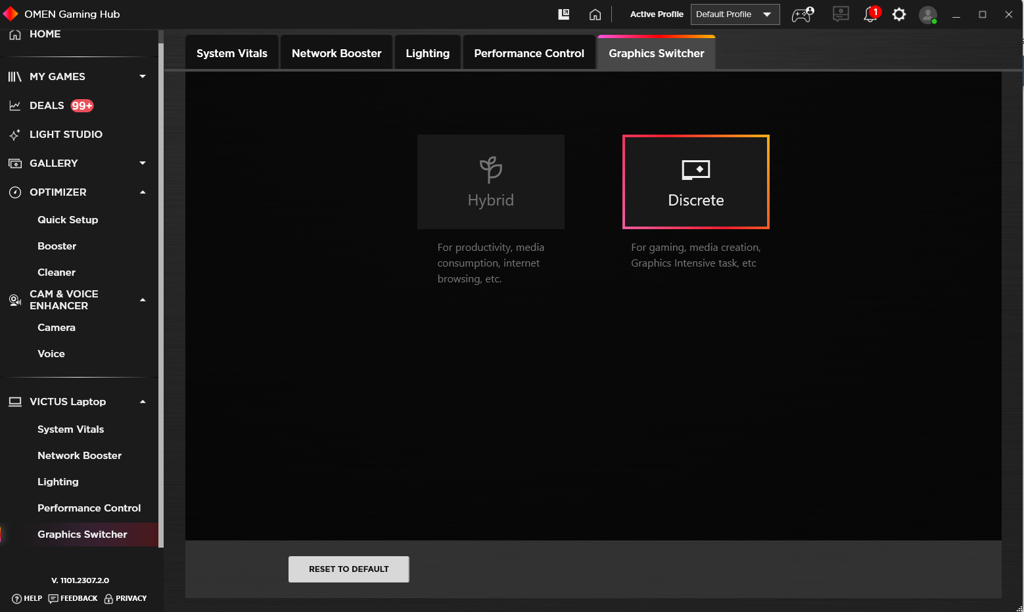Open notifications bell with red badge
The width and height of the screenshot is (1024, 612).
pyautogui.click(x=871, y=14)
